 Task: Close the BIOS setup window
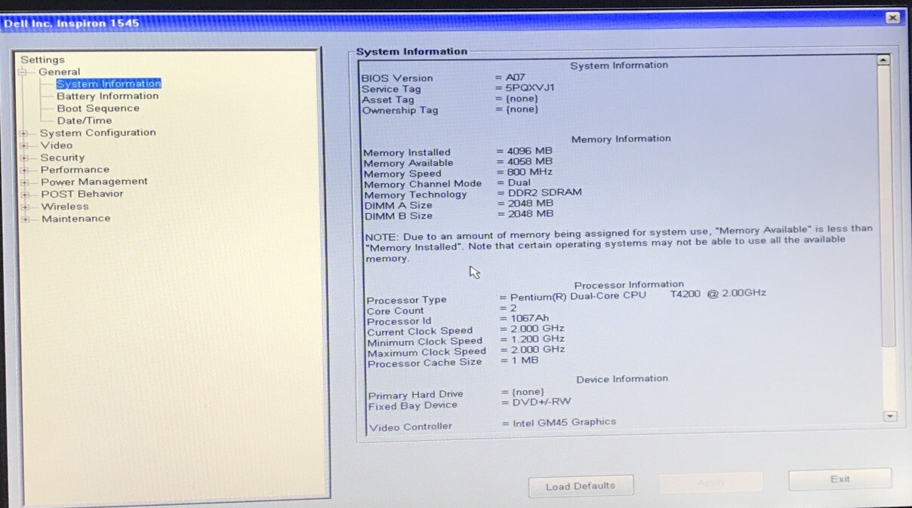[x=892, y=17]
